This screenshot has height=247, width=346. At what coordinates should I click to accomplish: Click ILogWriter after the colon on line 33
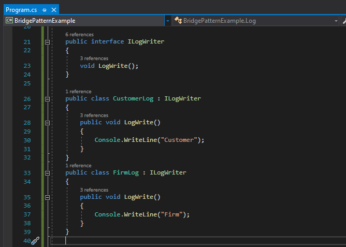click(168, 172)
